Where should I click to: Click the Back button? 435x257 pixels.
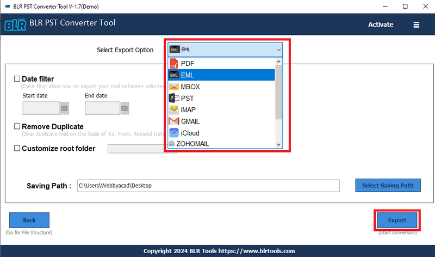coord(29,221)
